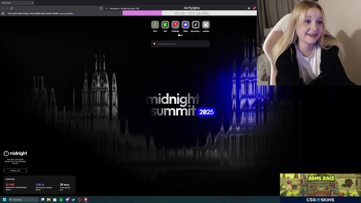
Task: Open the Stripe shortcut tile
Action: (x=185, y=25)
